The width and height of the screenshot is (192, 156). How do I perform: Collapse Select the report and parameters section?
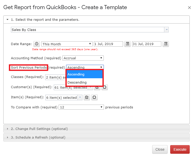[45, 19]
